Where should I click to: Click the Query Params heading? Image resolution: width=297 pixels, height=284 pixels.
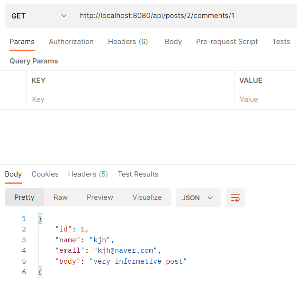point(34,61)
